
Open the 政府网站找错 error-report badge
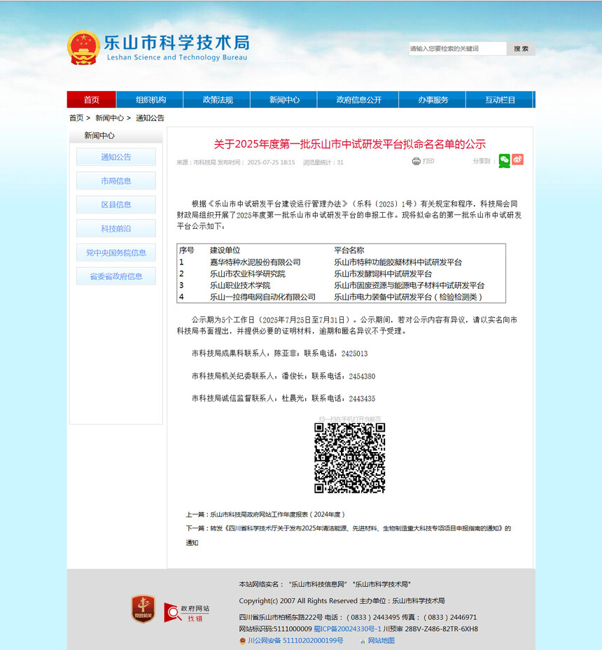[187, 613]
